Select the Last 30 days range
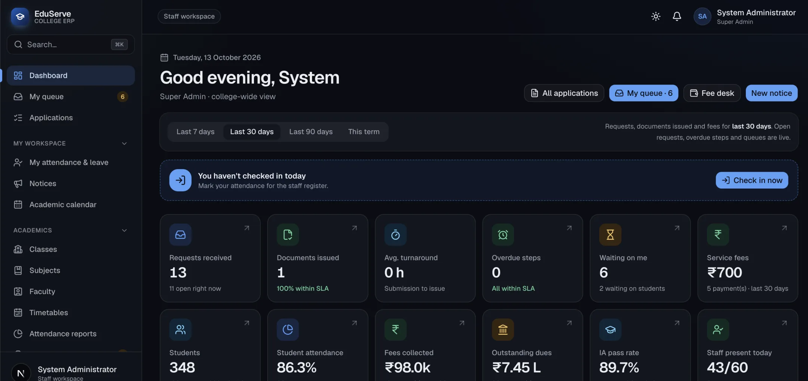The height and width of the screenshot is (381, 808). [252, 132]
